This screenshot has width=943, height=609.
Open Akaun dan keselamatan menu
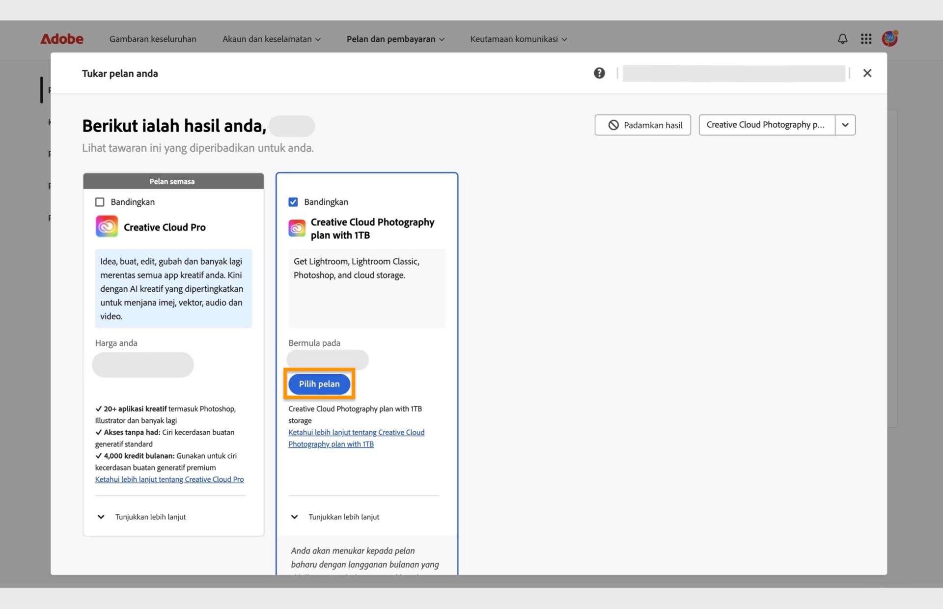271,39
